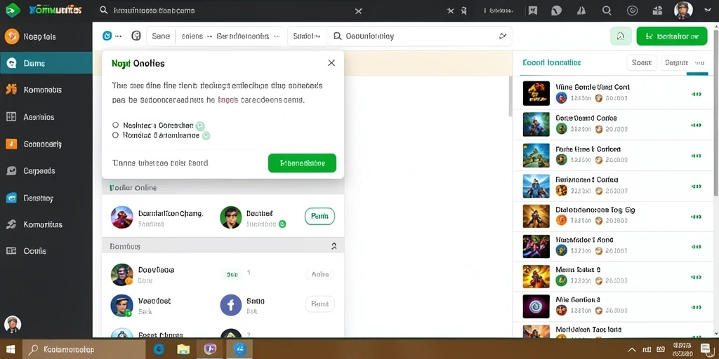Viewport: 719px width, 359px height.
Task: Open the bookmark icon in the top bar
Action: point(532,11)
